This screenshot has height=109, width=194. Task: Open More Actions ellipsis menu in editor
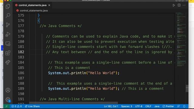coord(184,5)
